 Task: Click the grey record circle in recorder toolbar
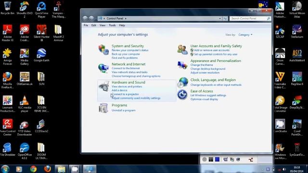coord(205,159)
